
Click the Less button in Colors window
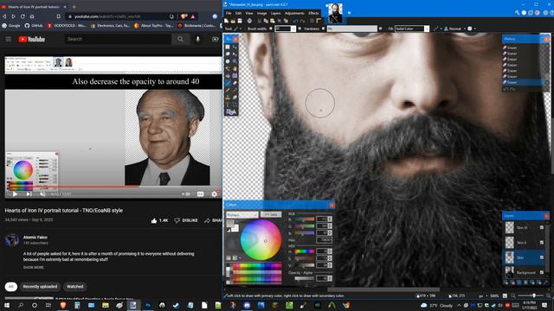(271, 215)
